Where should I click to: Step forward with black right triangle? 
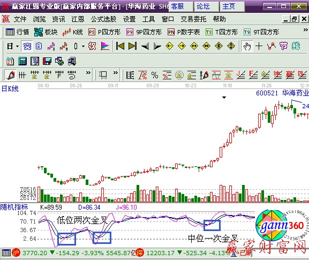(x=157, y=46)
